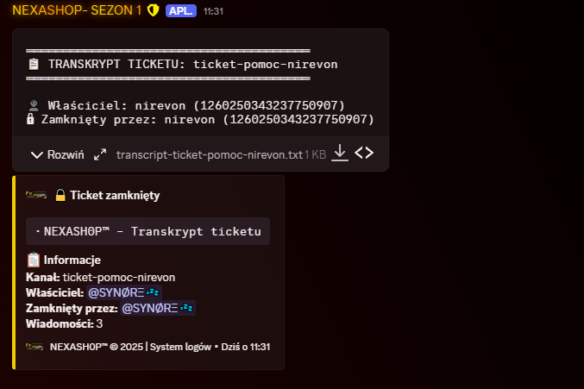Image resolution: width=584 pixels, height=389 pixels.
Task: Open the NEXASHOP- SEZON 1 user profile
Action: 77,10
